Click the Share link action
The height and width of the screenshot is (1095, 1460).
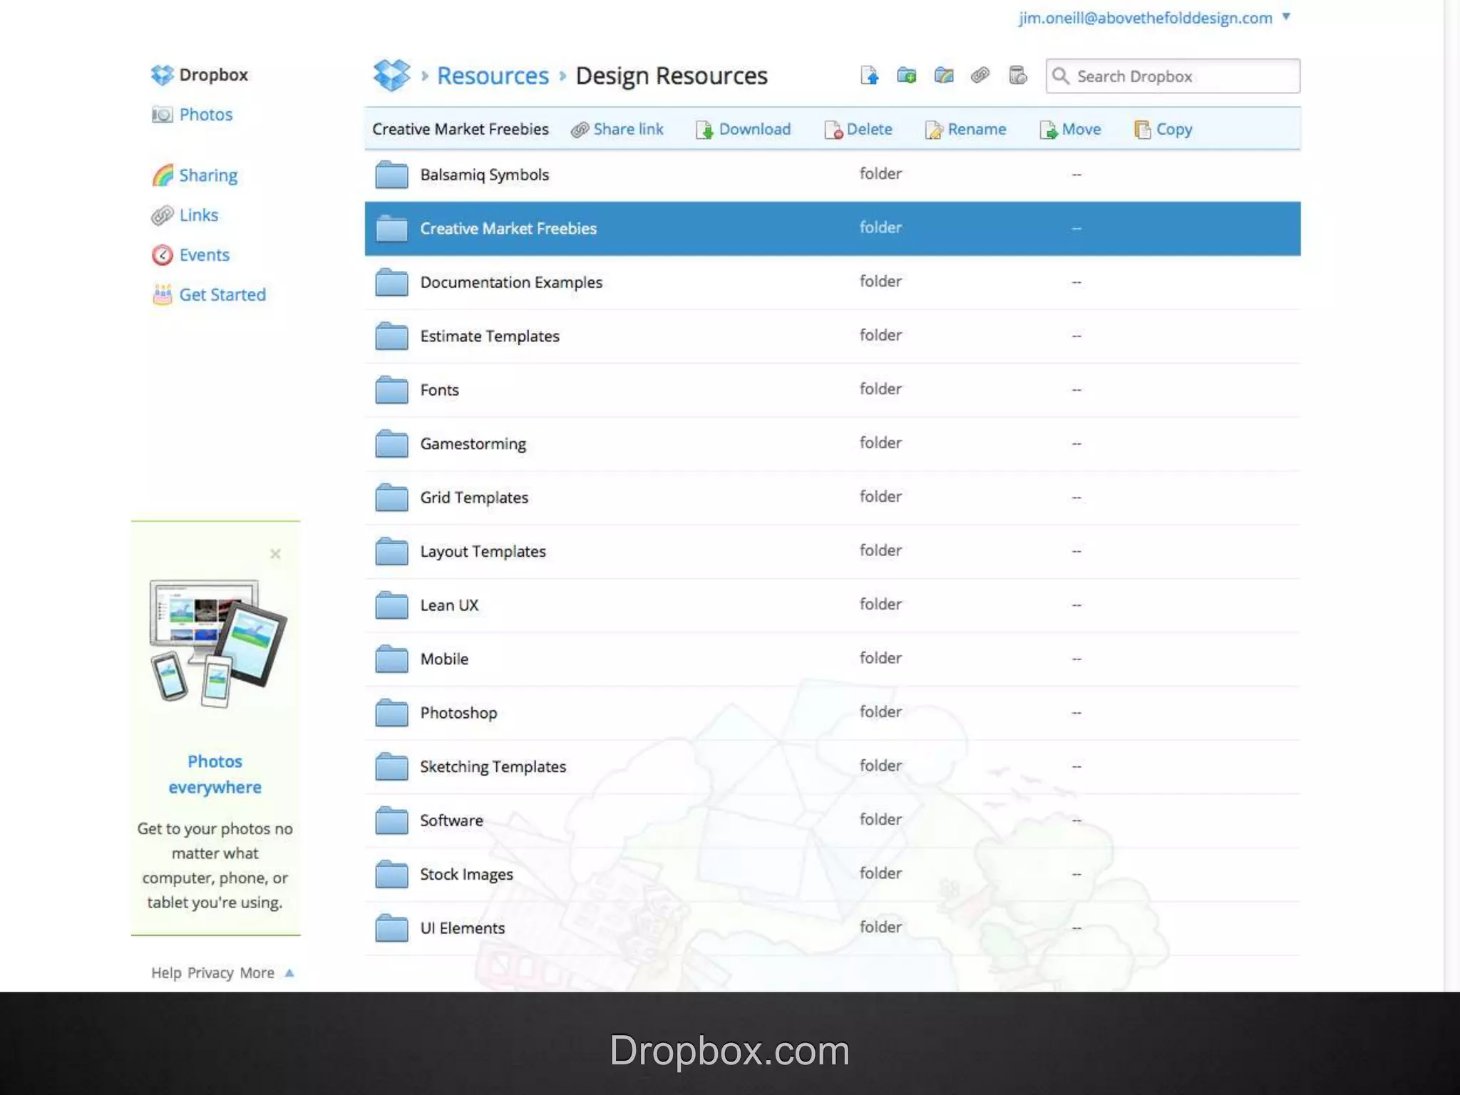(x=617, y=129)
